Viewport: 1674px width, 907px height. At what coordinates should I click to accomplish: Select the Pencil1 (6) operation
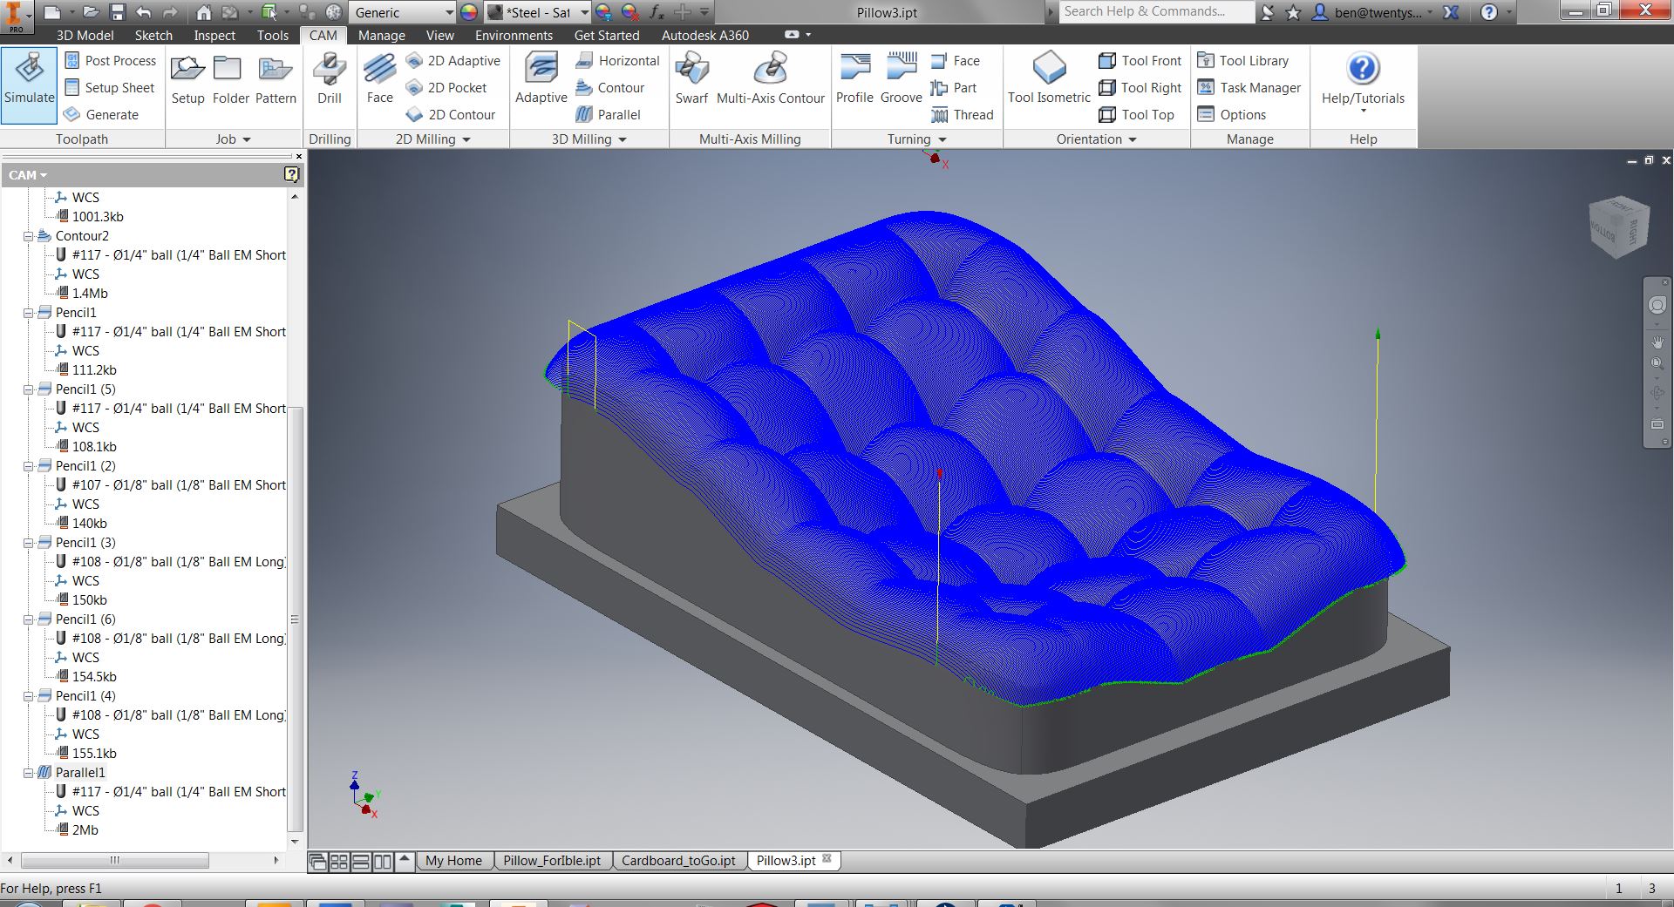(x=85, y=619)
